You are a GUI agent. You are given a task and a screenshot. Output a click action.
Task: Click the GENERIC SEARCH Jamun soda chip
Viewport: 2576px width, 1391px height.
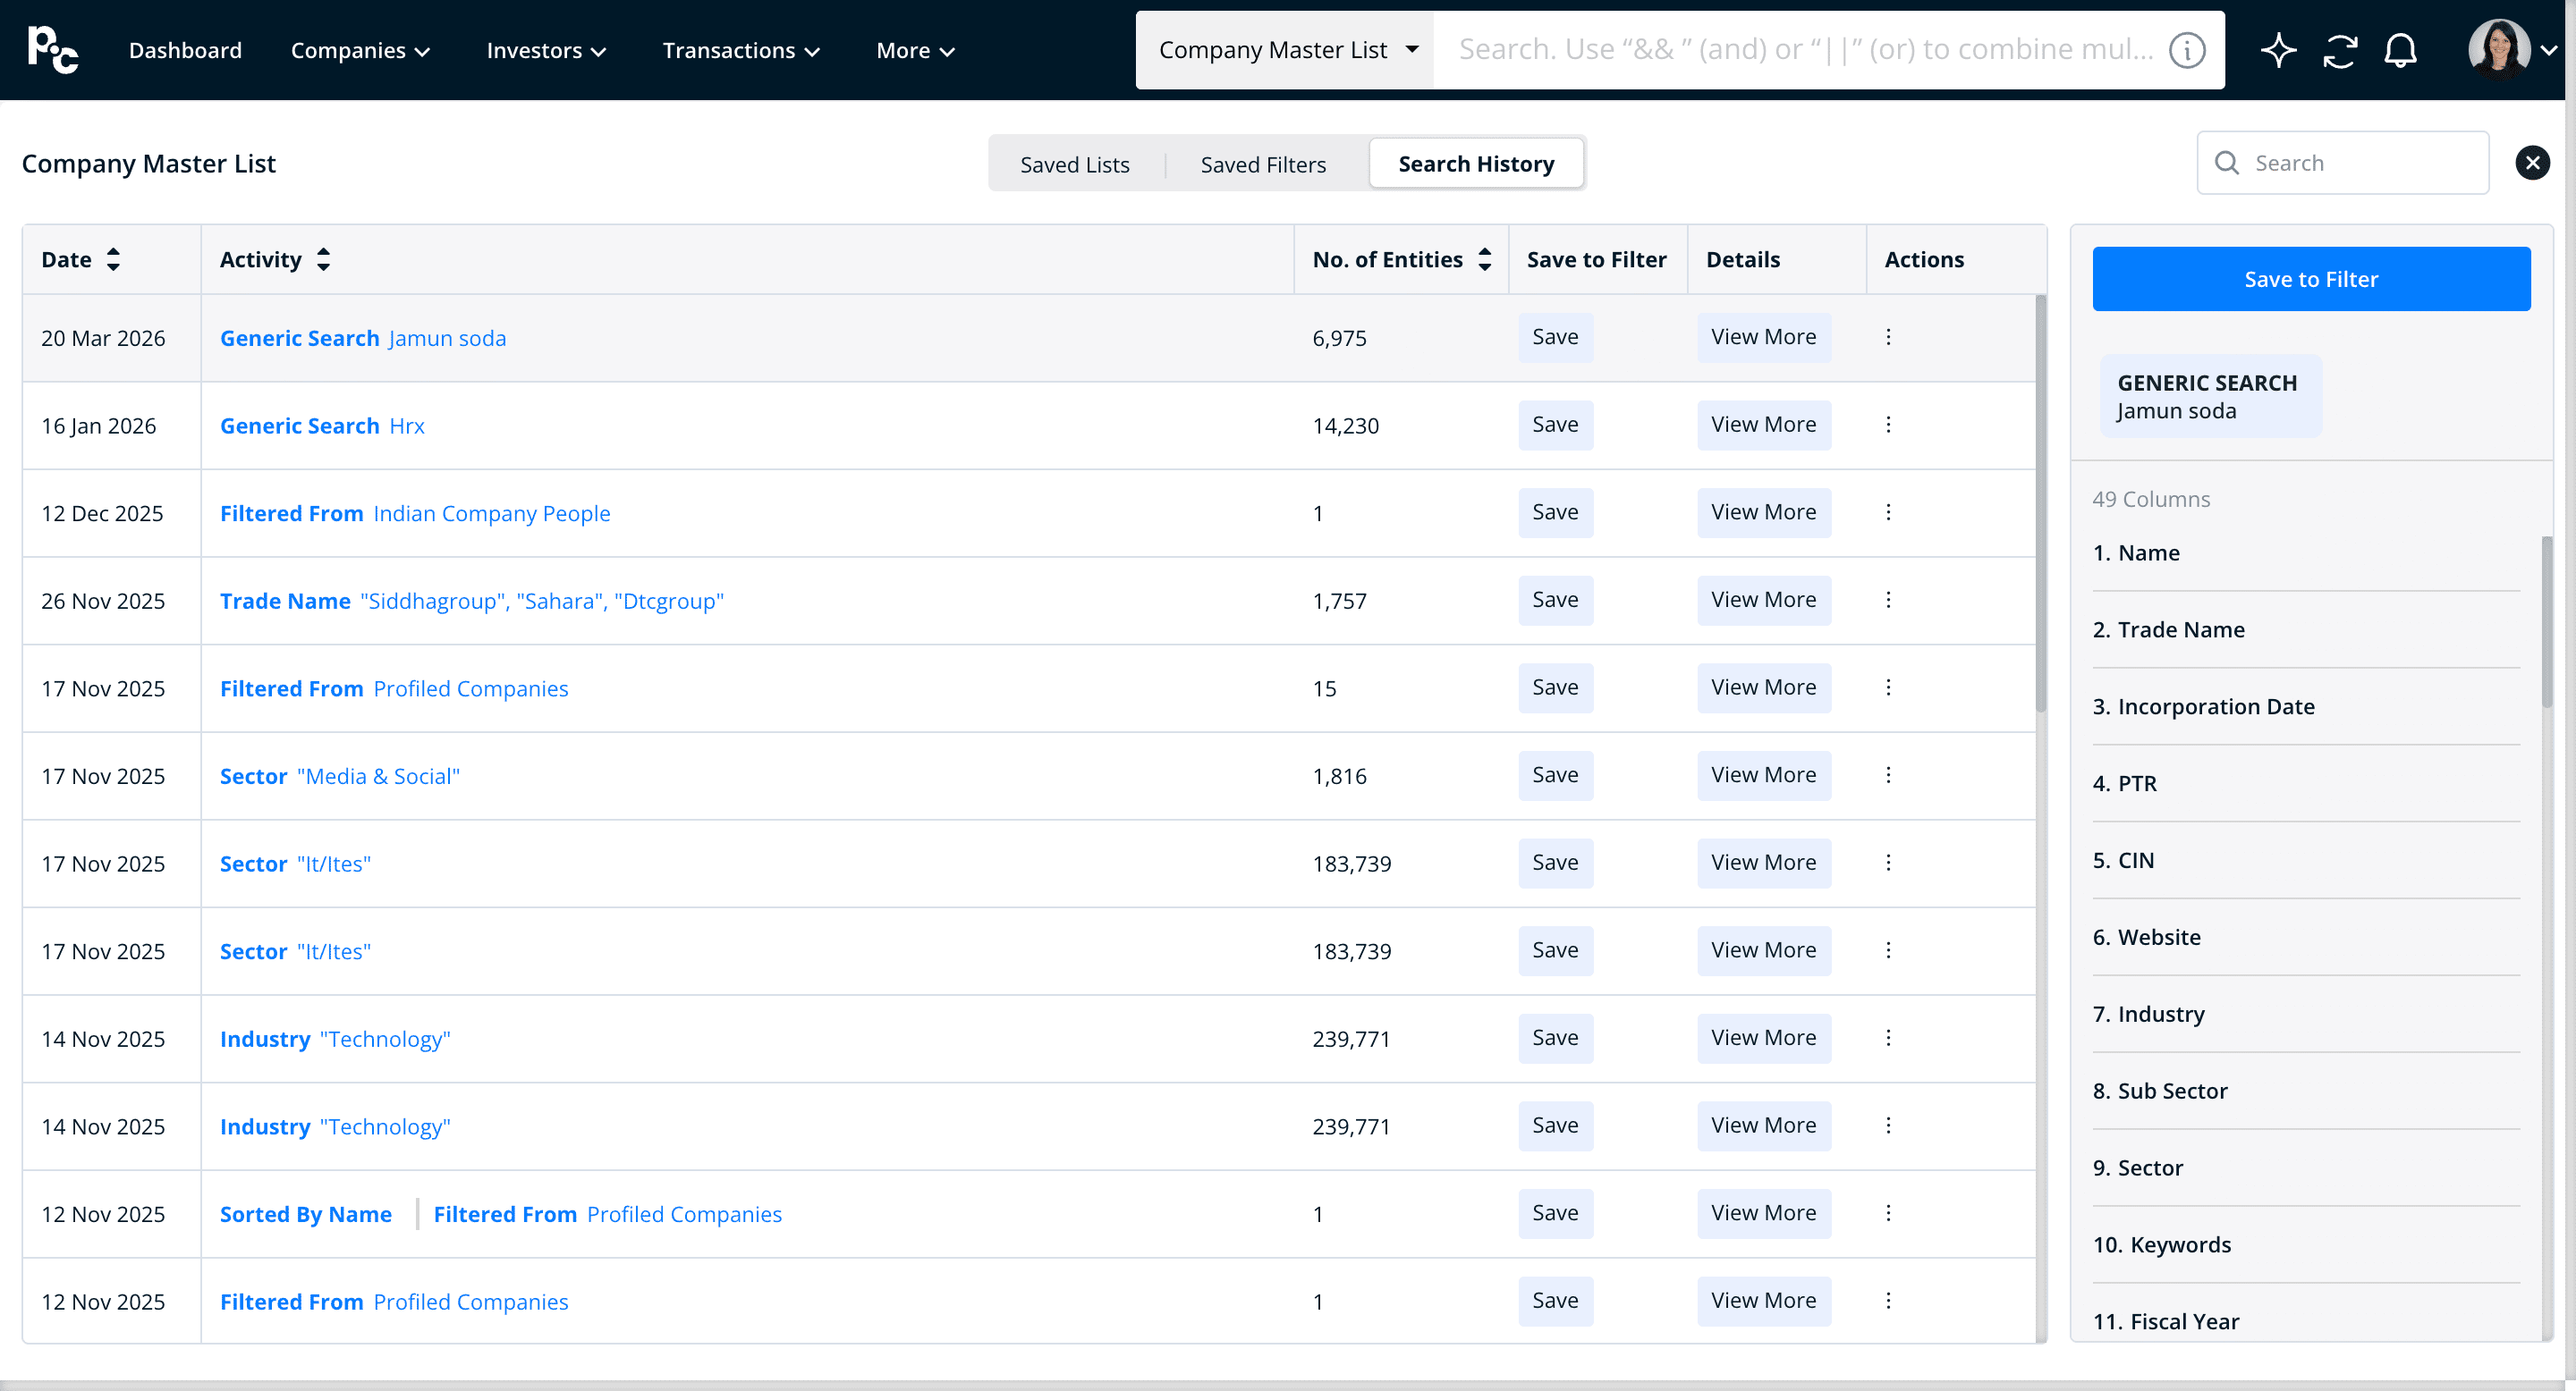tap(2210, 396)
